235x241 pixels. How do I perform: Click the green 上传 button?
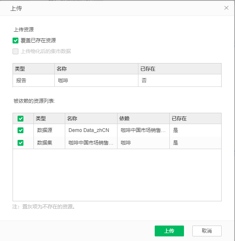coord(169,231)
